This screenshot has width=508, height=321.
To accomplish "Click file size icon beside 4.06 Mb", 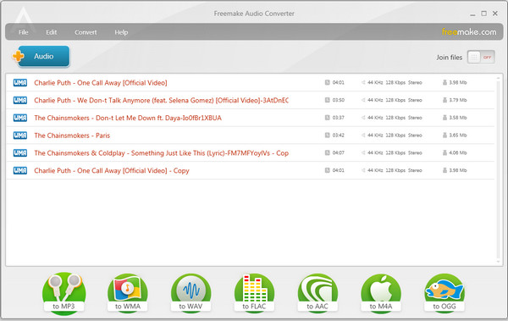I will point(444,152).
